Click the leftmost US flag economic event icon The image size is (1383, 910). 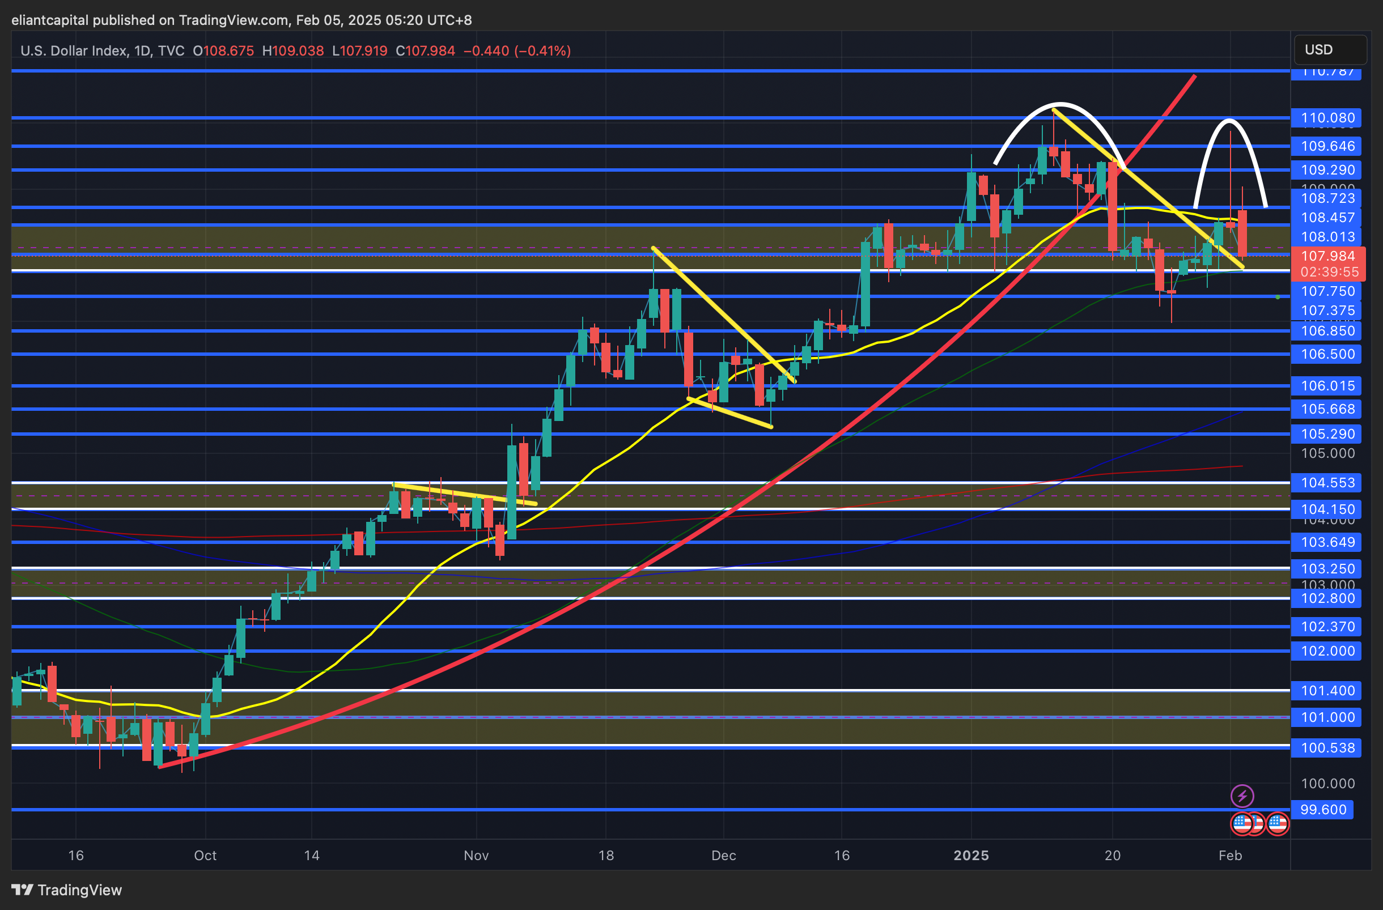click(1241, 823)
